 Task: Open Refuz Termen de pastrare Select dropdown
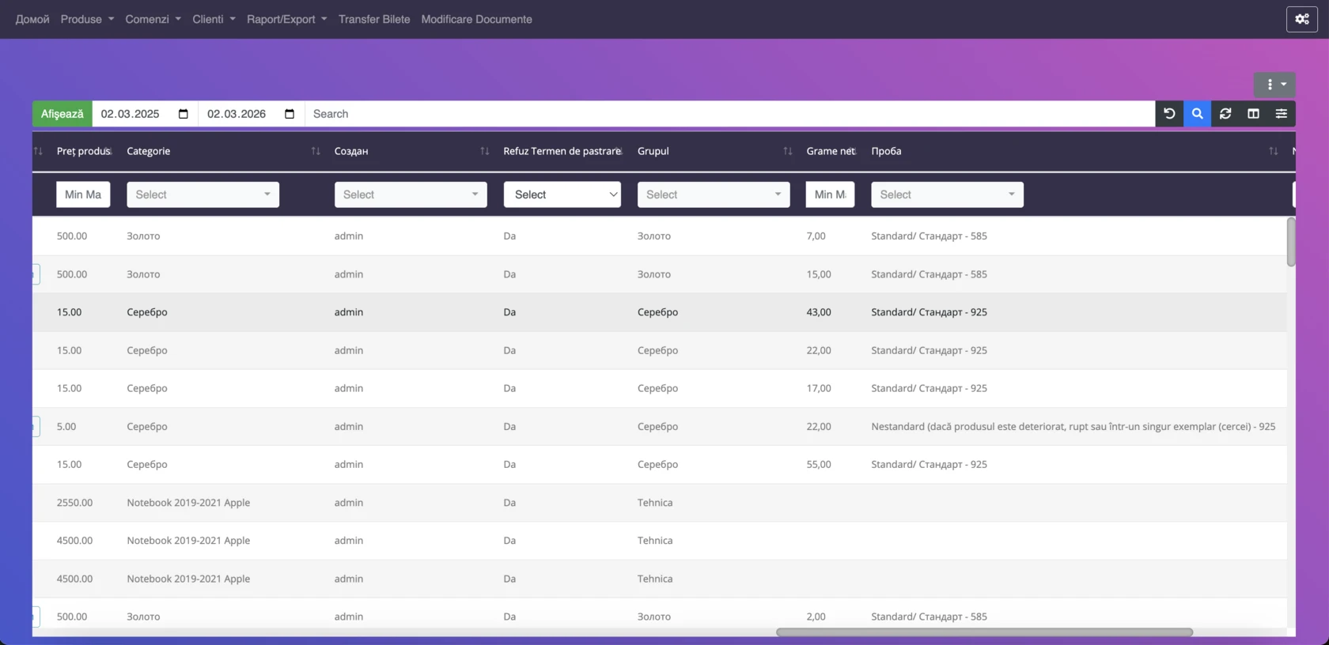[x=562, y=194]
